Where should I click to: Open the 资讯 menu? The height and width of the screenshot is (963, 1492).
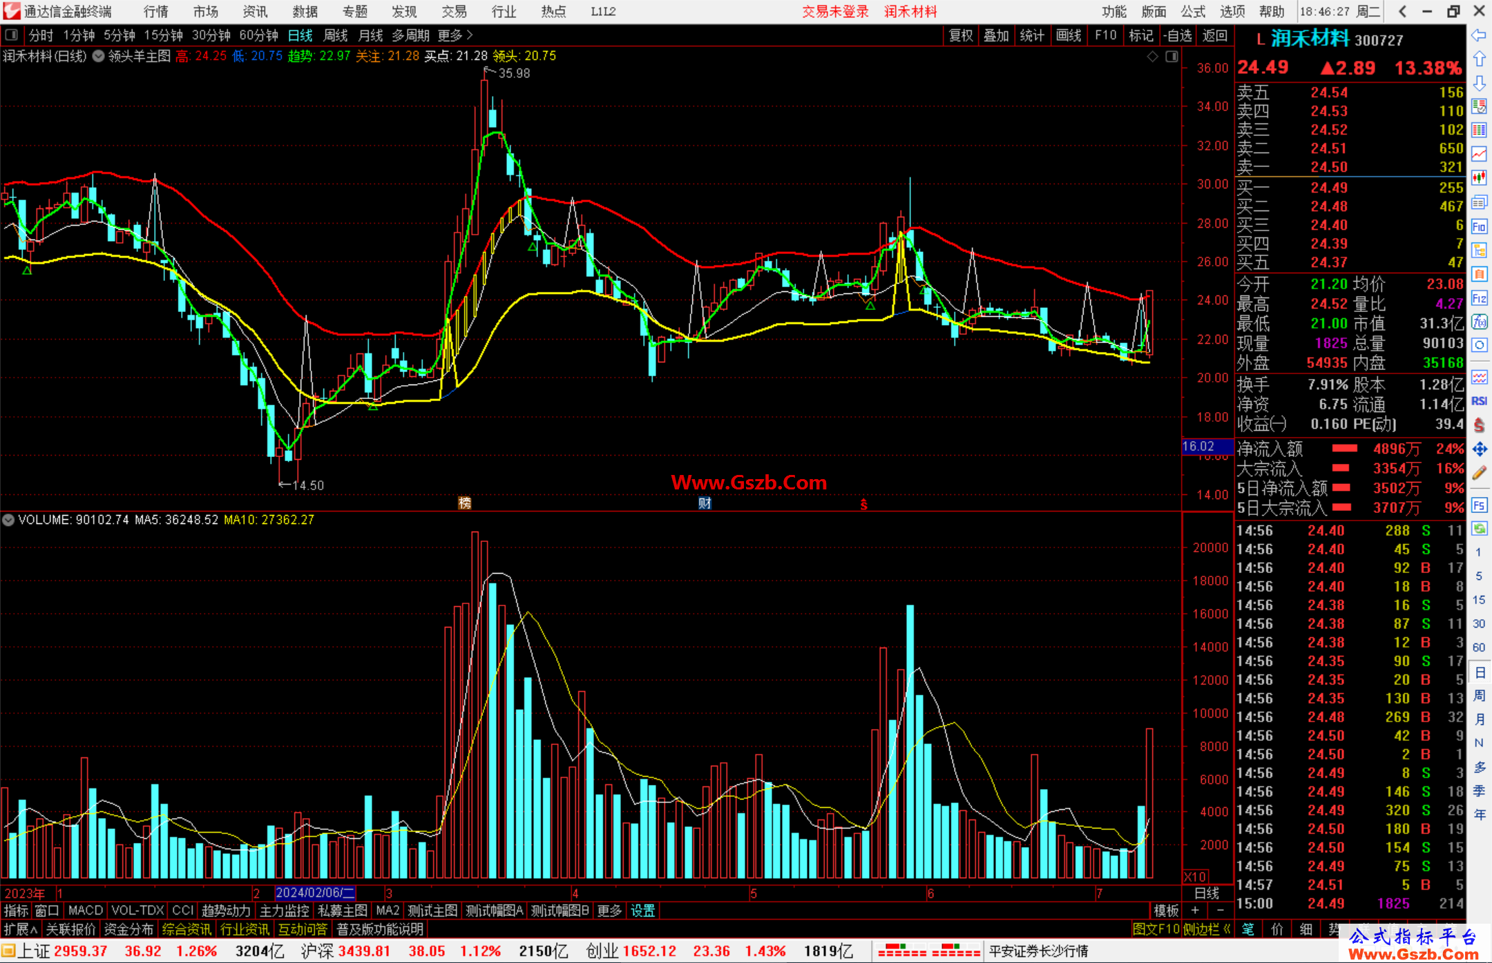[x=255, y=12]
